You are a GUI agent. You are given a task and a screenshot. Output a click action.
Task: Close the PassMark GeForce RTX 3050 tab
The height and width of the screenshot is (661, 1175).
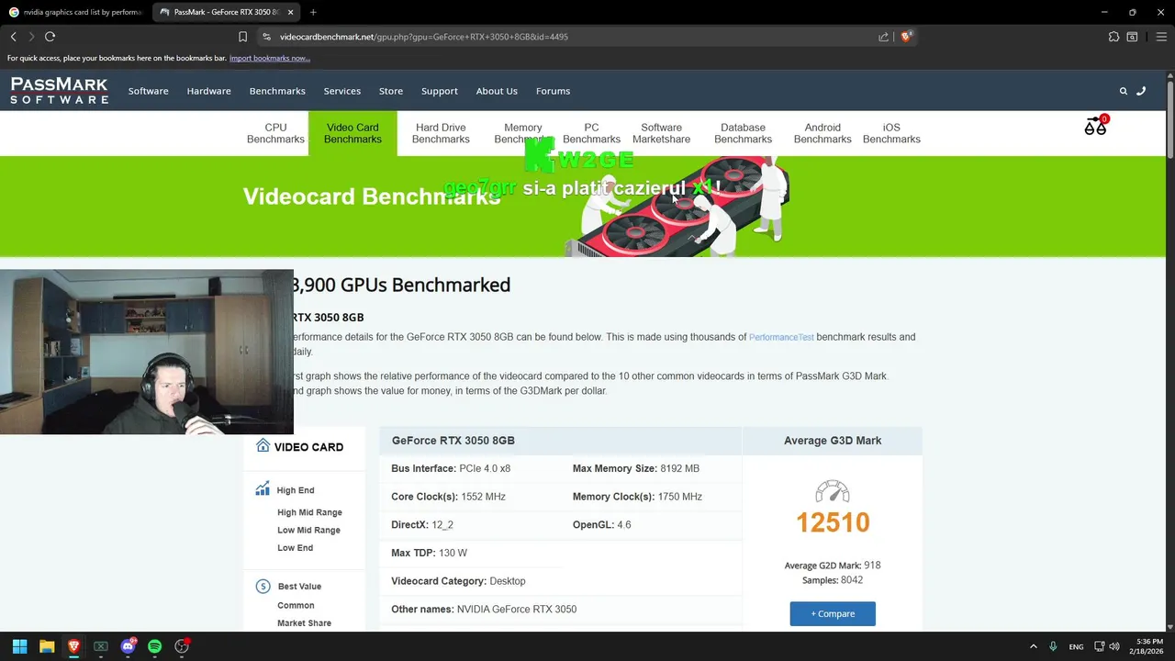(292, 12)
